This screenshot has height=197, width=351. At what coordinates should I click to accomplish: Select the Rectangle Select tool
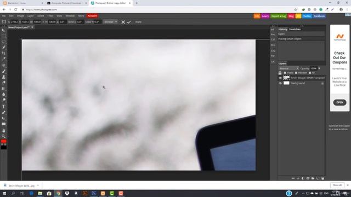coord(3,36)
